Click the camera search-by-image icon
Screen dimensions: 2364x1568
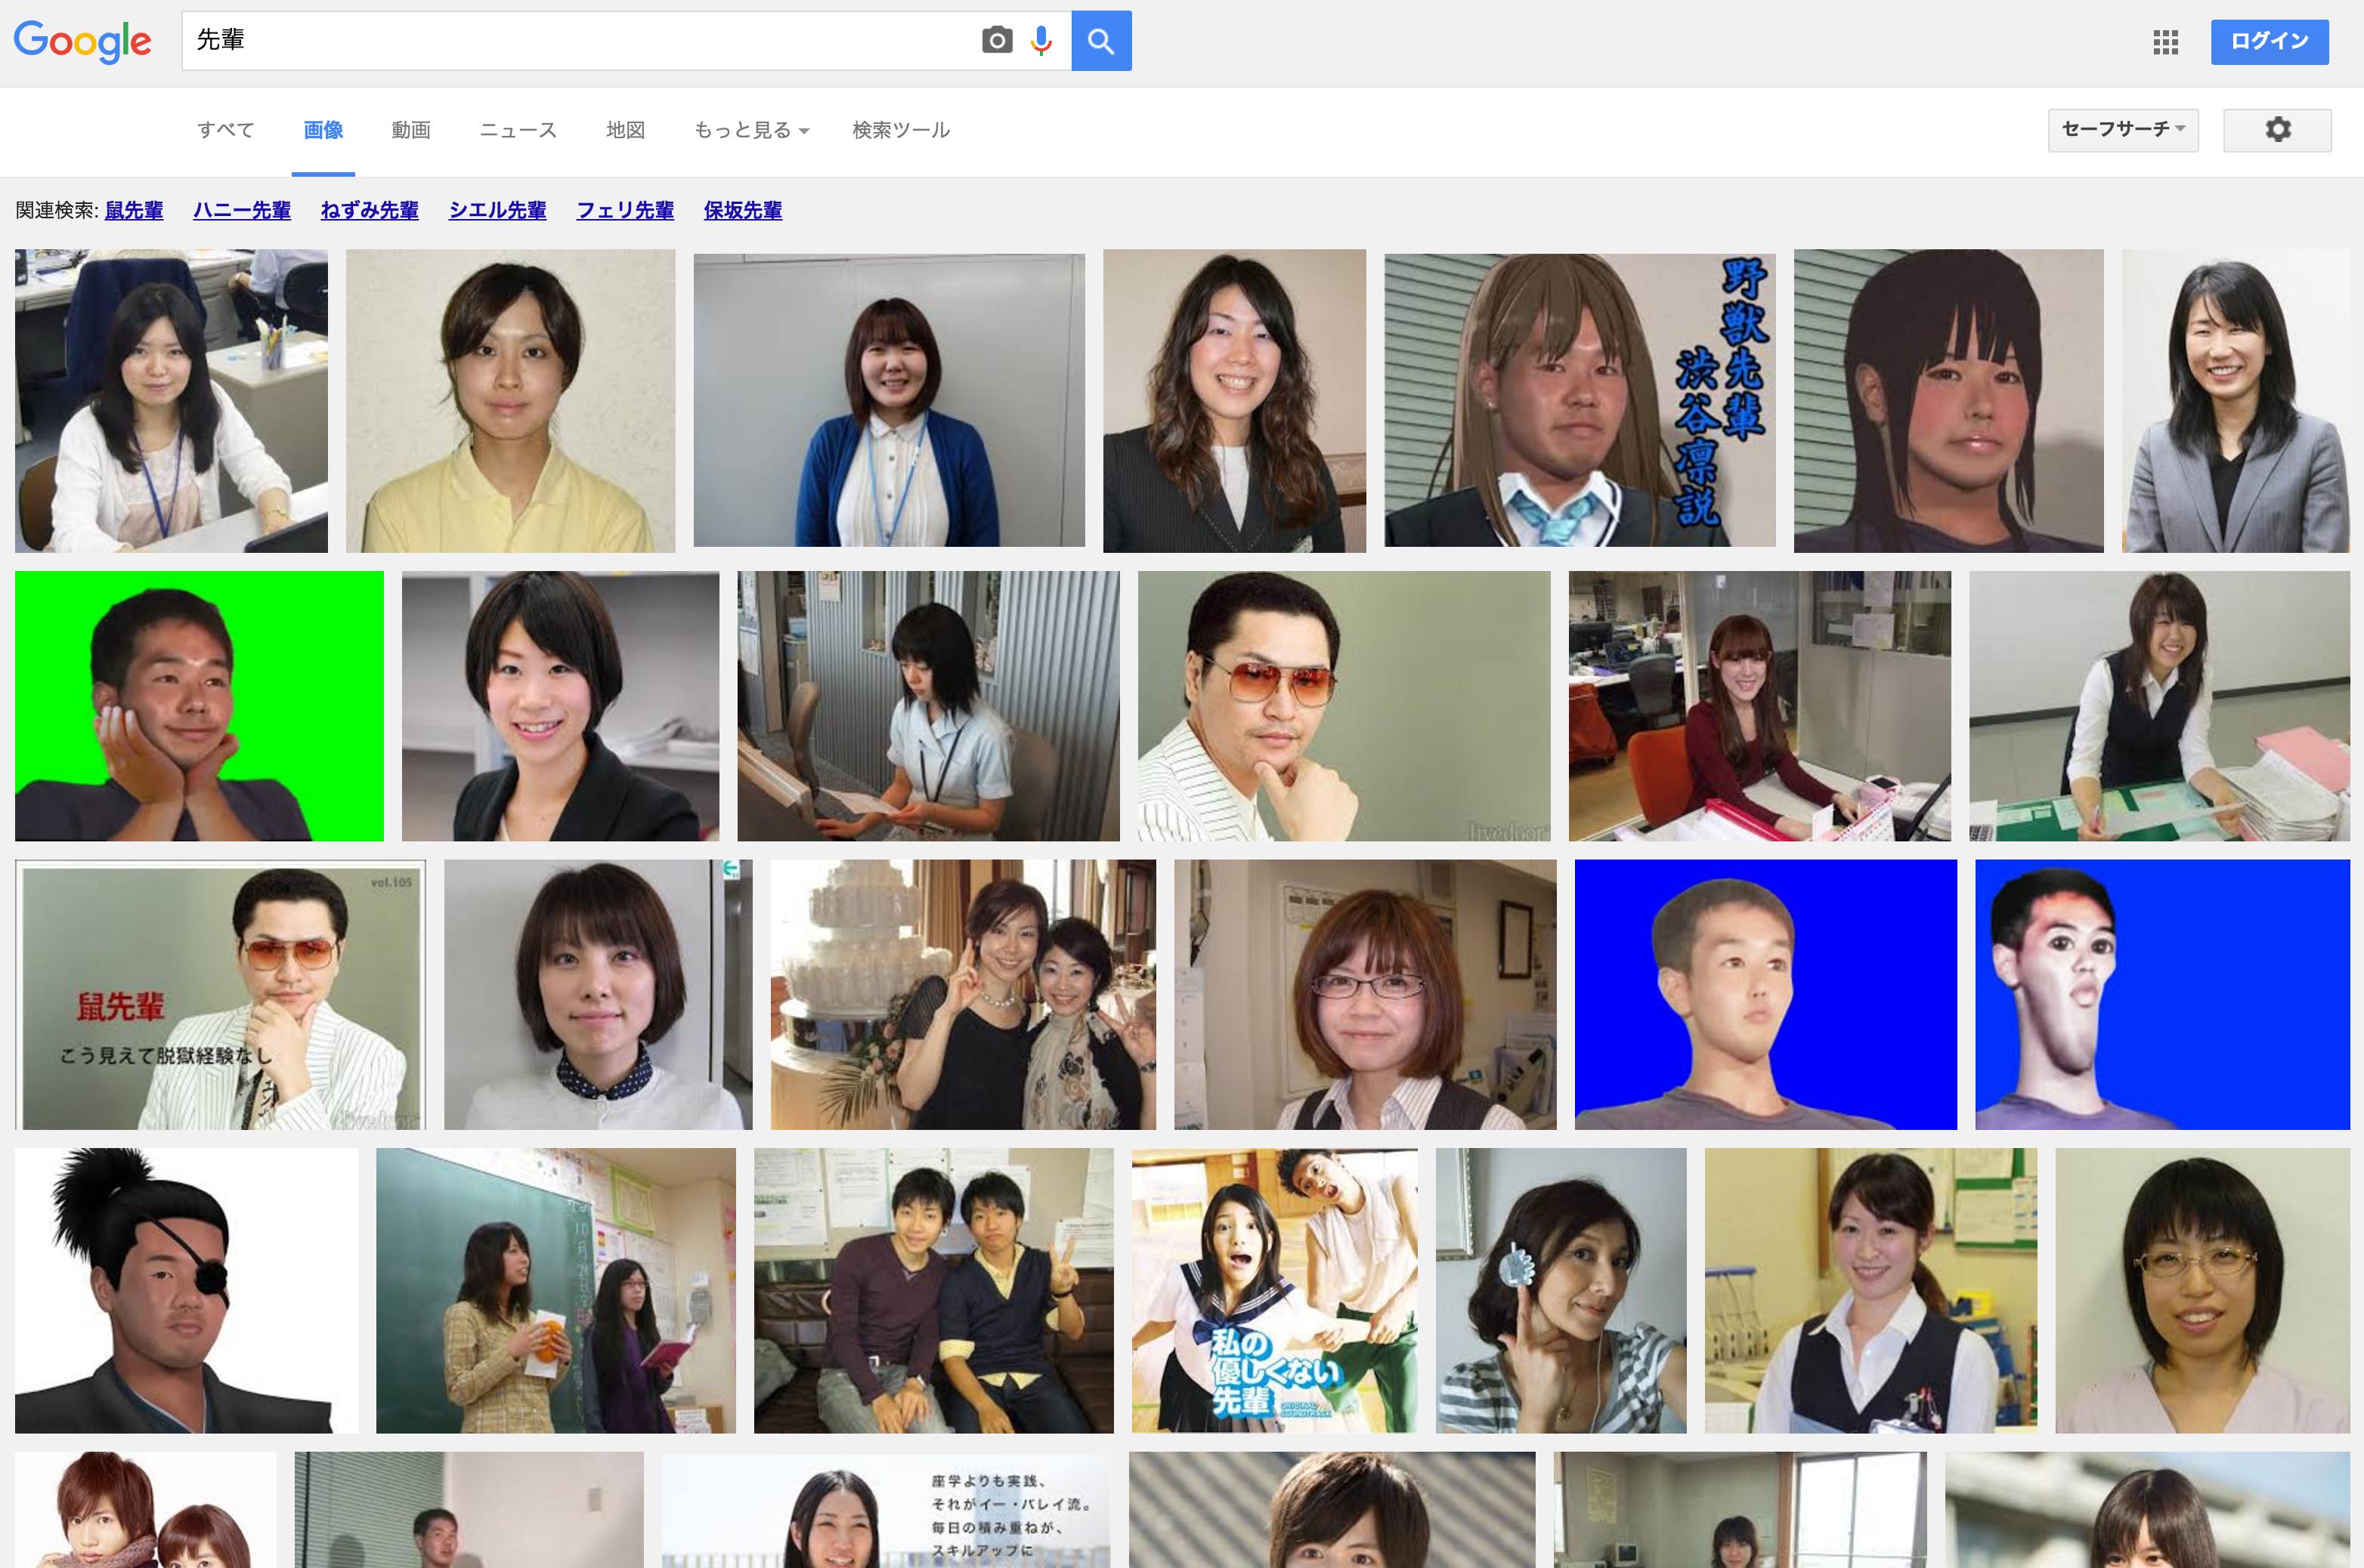coord(996,41)
